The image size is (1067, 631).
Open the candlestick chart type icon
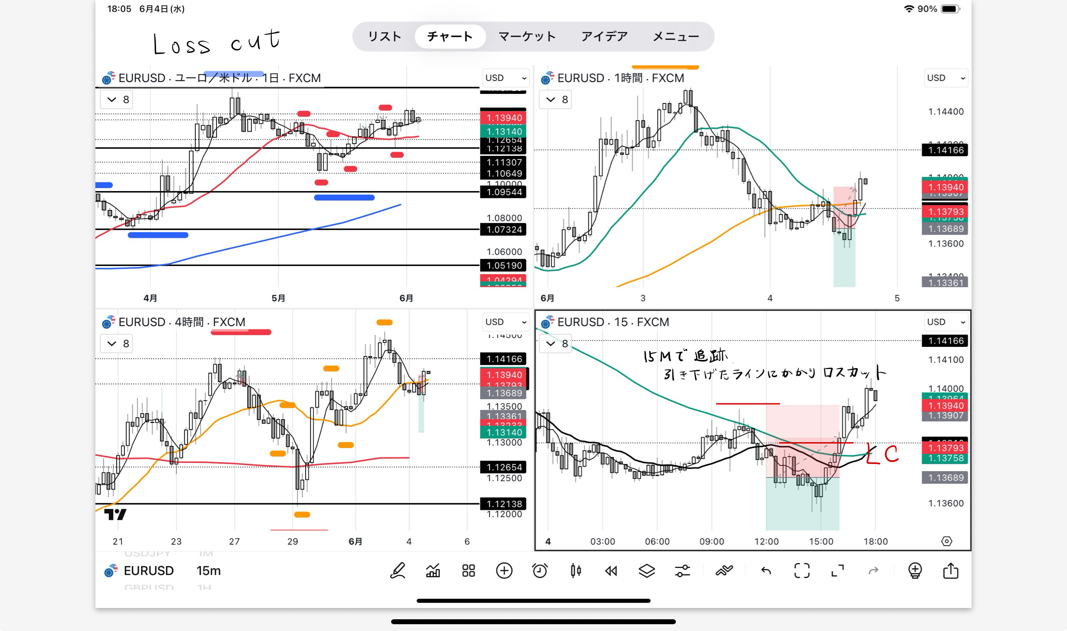(576, 570)
